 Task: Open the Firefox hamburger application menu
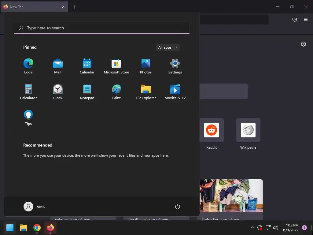306,20
